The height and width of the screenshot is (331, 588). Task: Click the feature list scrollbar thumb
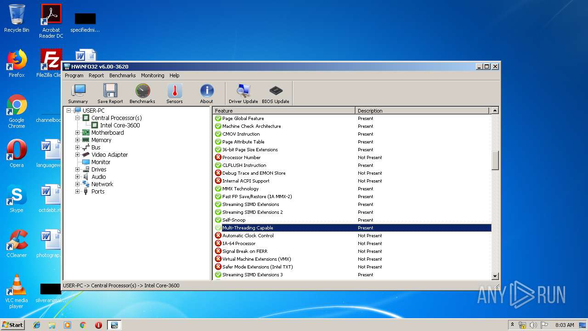point(495,160)
